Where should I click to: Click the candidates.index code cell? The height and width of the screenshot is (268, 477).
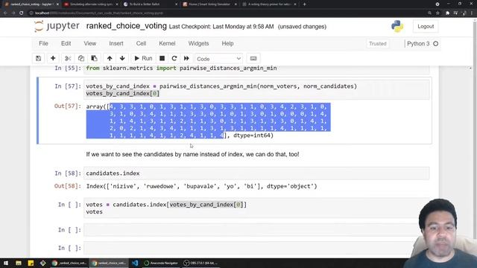point(256,173)
